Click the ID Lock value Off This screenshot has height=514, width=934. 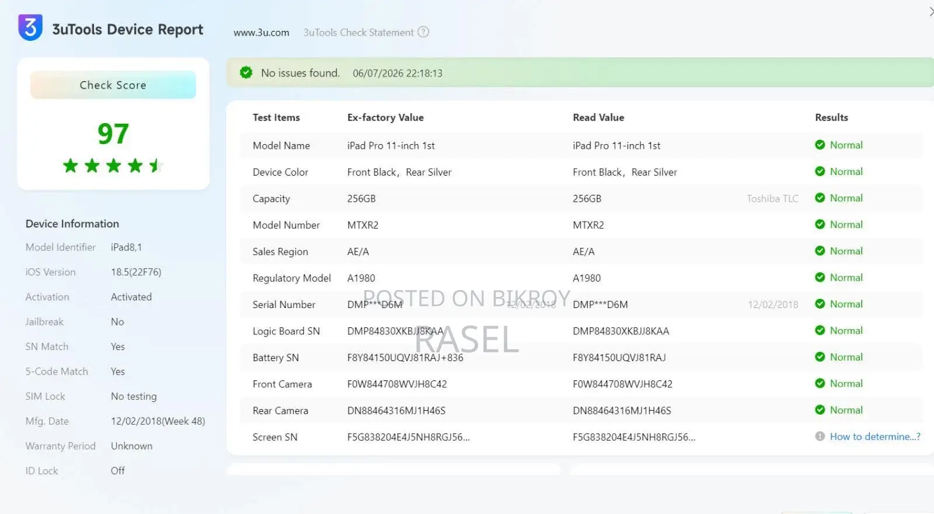coord(118,471)
